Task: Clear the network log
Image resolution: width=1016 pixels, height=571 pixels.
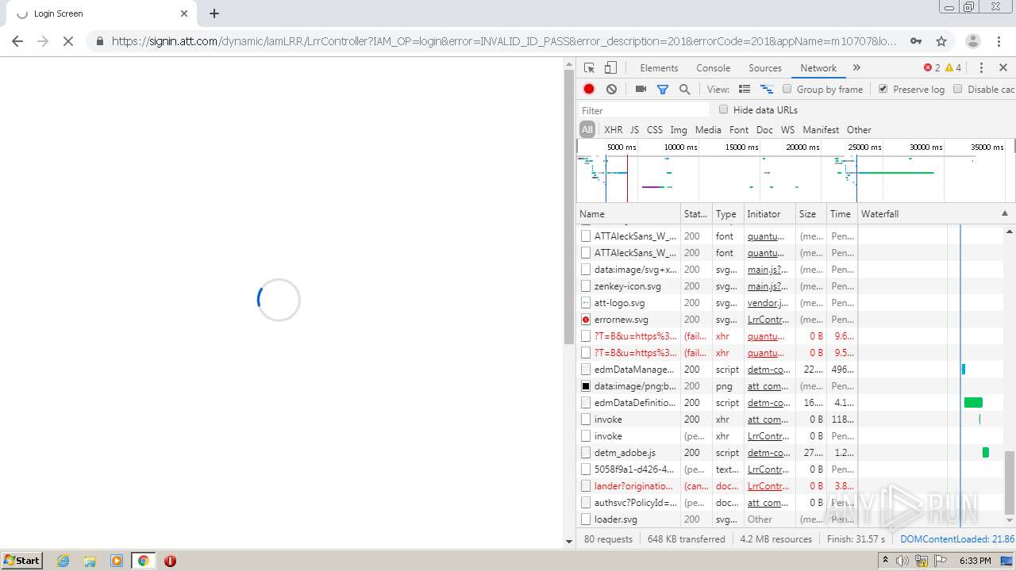Action: [x=611, y=90]
